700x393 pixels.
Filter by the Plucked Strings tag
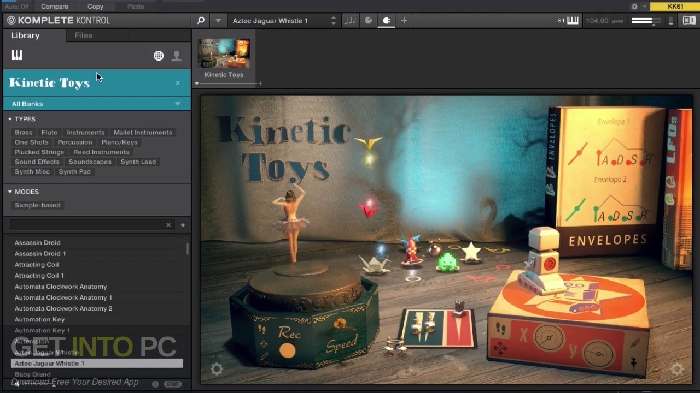(x=39, y=152)
